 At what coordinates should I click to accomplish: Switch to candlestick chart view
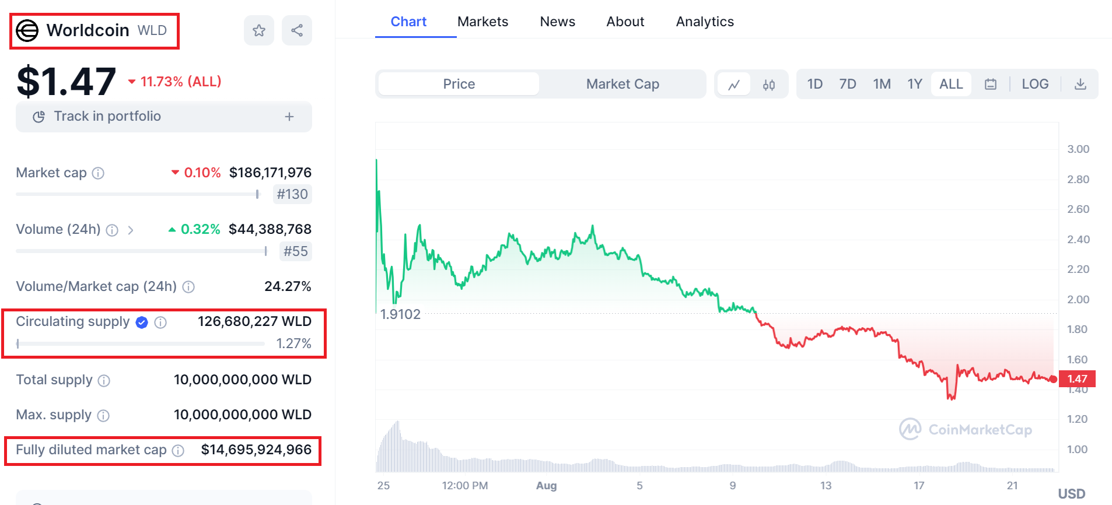pyautogui.click(x=768, y=83)
